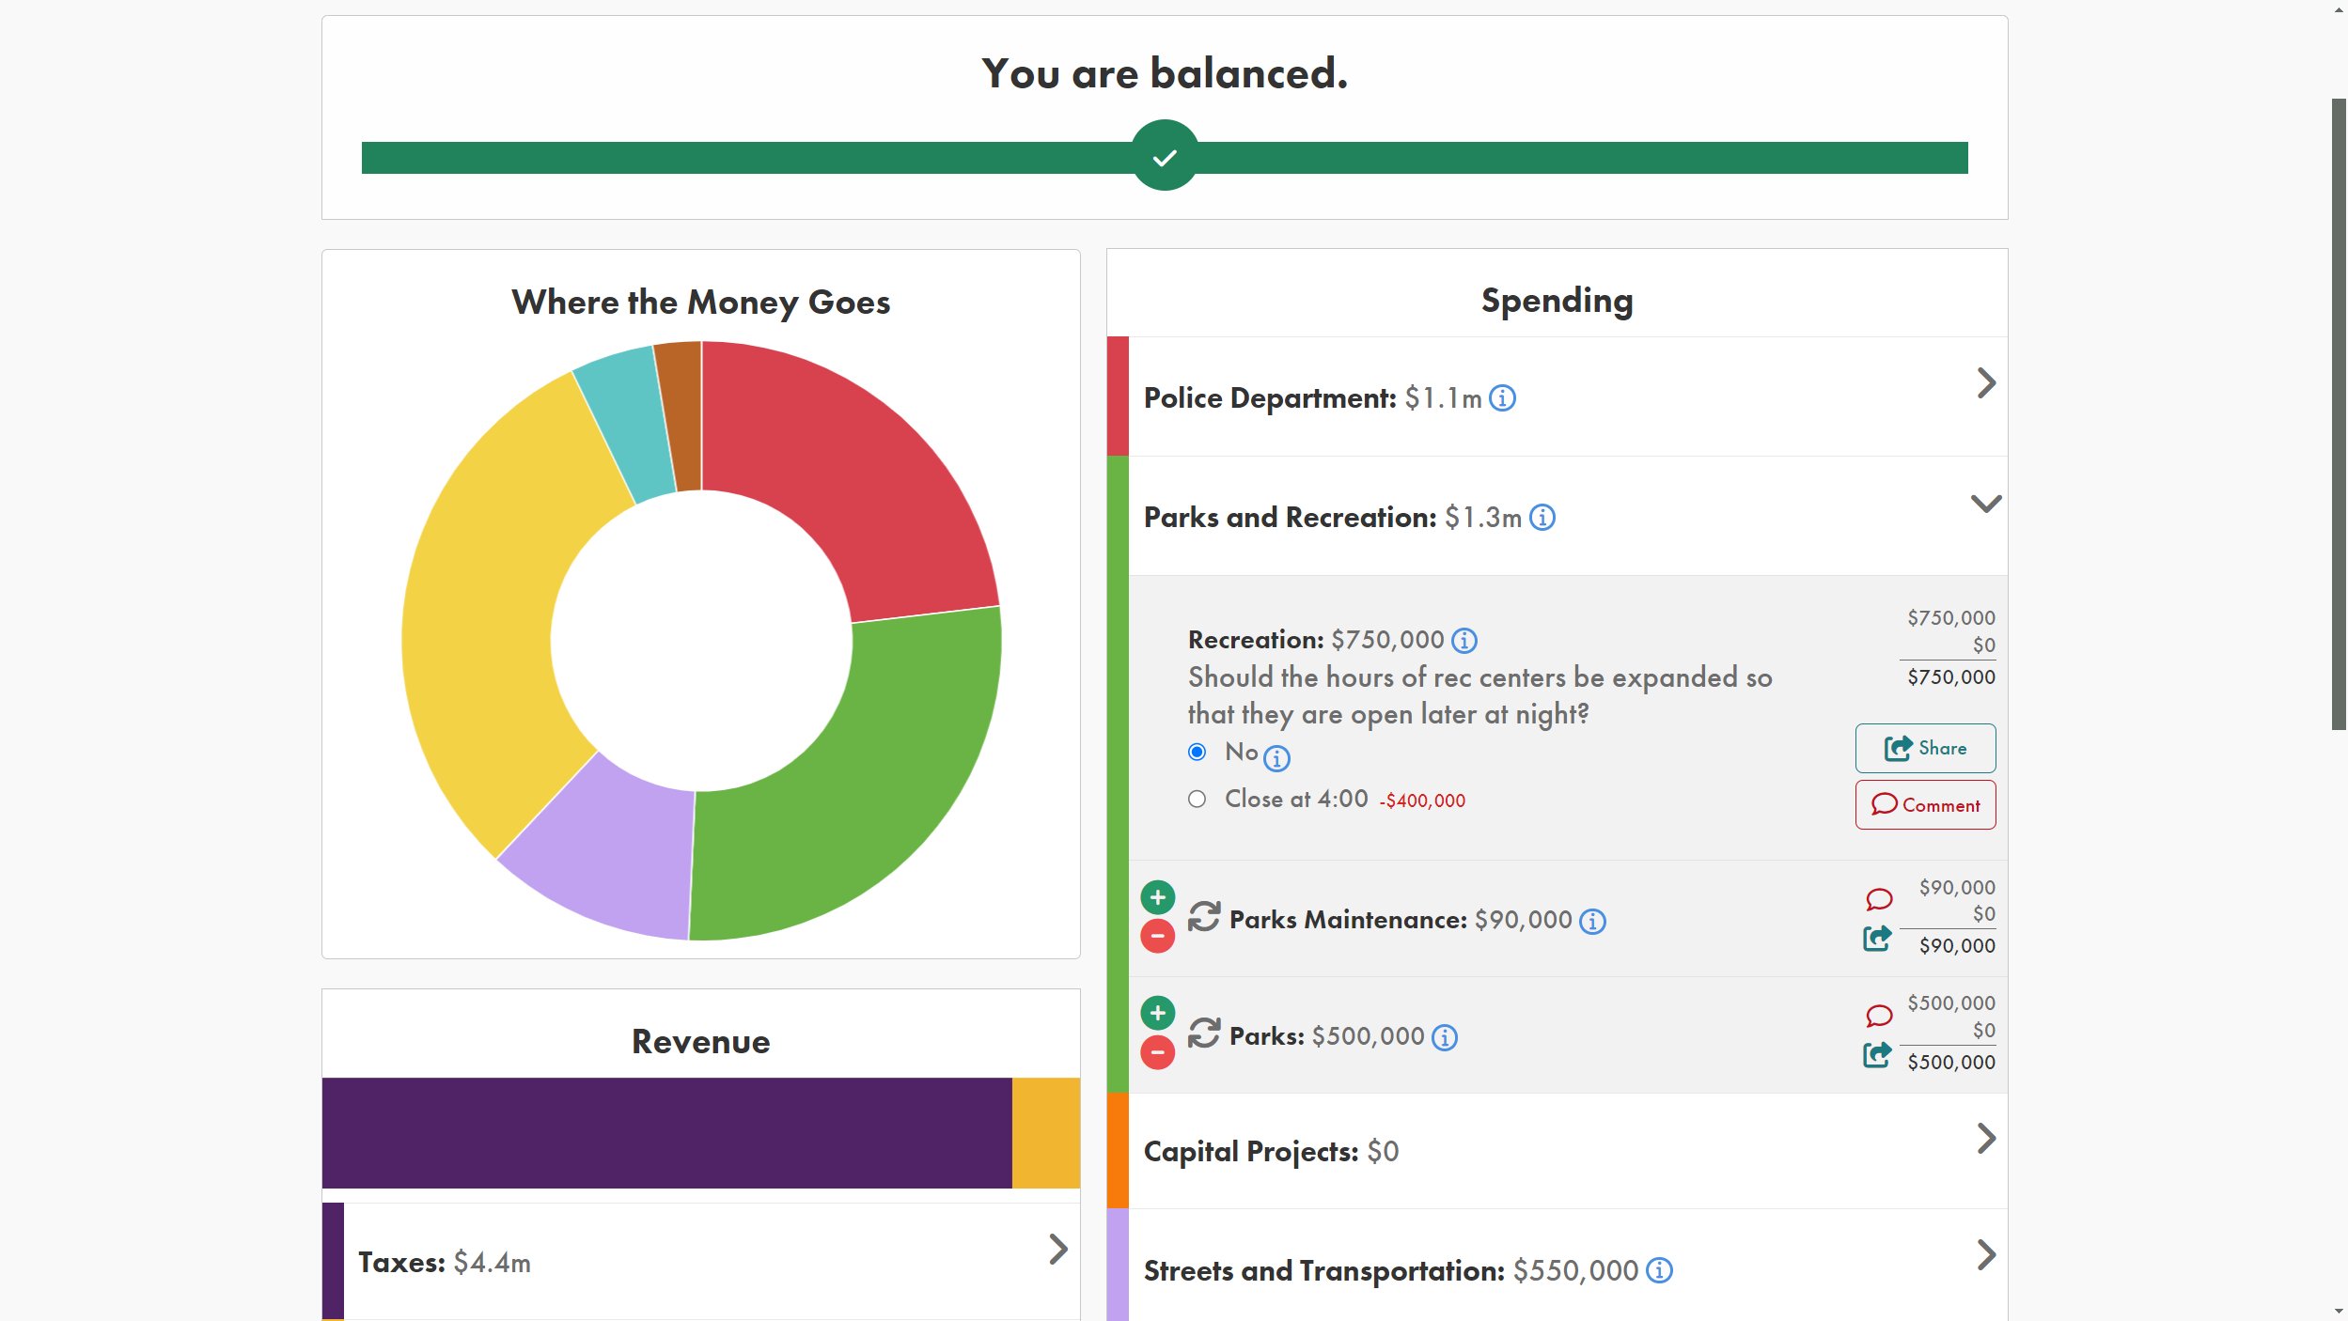Decrease Parks Maintenance with the minus stepper

tap(1159, 935)
